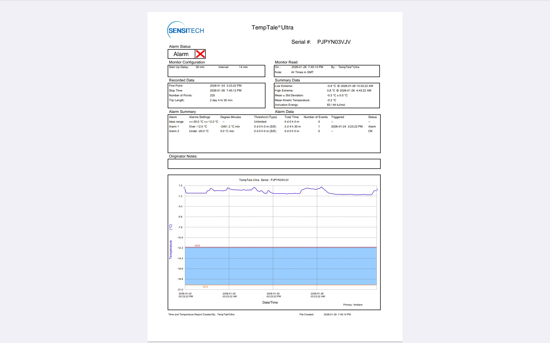Click the Start Up Delay value 30 min
Image resolution: width=550 pixels, height=343 pixels.
pos(200,67)
